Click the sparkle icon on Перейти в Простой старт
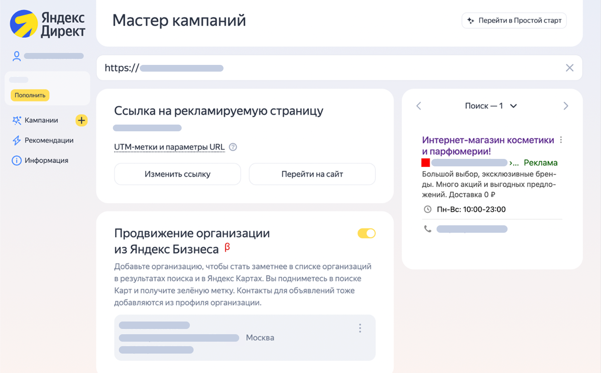Screen dimensions: 601x373 (x=471, y=21)
